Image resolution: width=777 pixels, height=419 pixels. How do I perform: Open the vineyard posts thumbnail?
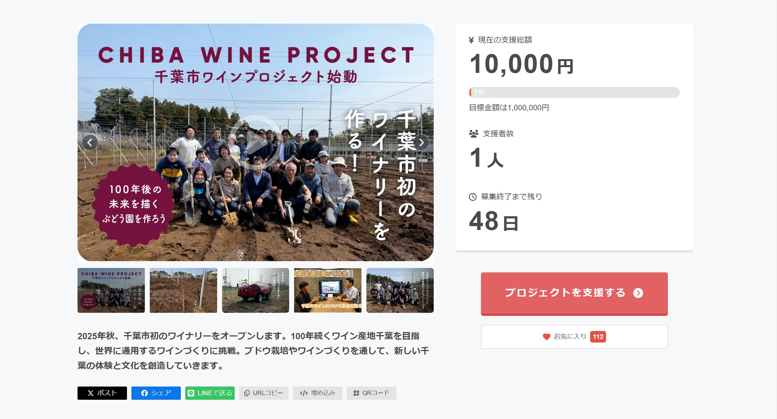(183, 290)
